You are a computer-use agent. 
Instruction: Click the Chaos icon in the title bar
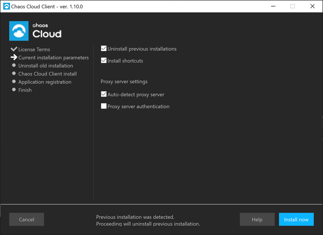tap(6, 6)
